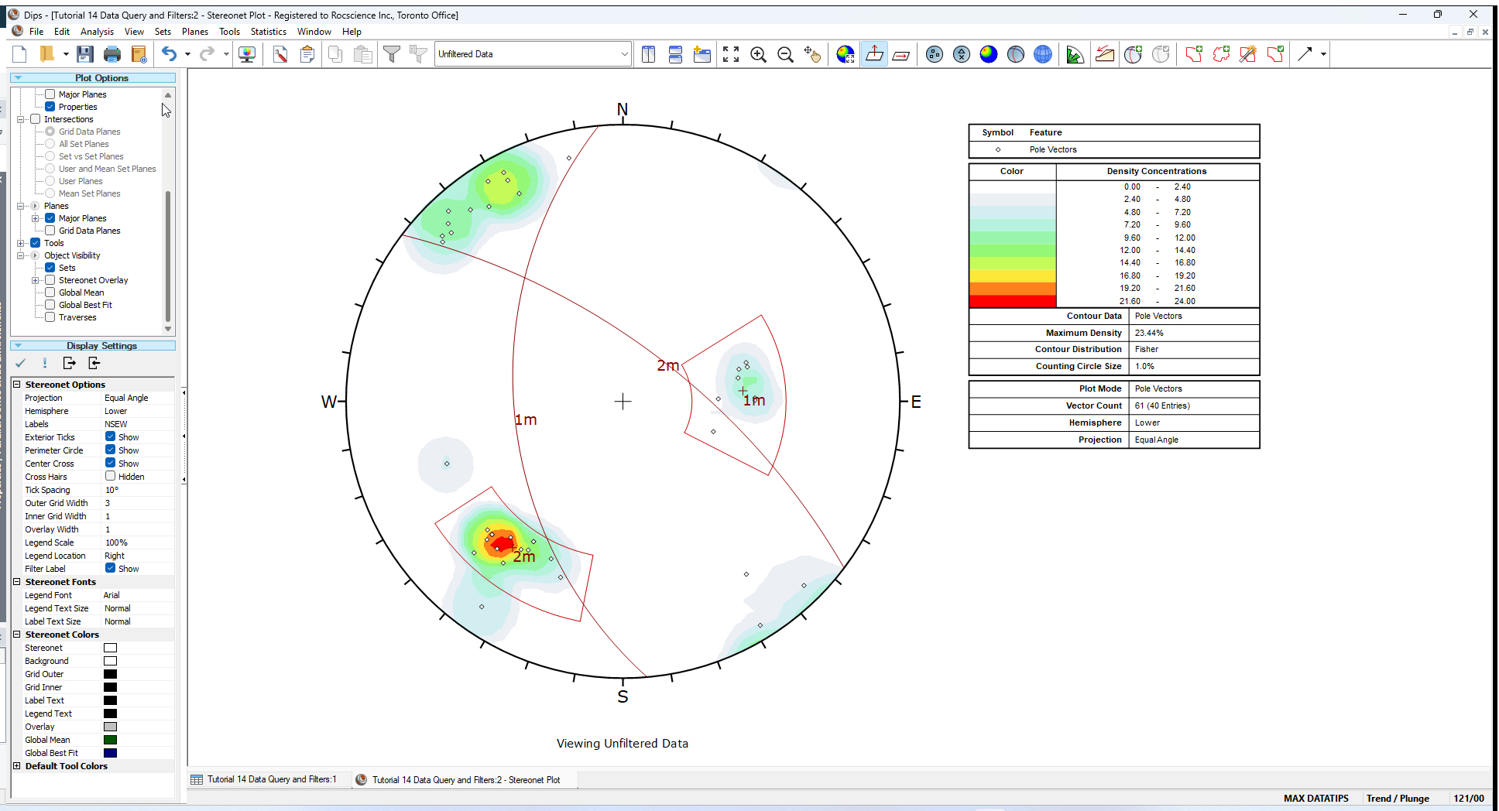Launch Kinematic Analysis
Screen dimensions: 1499x811
[x=1105, y=54]
